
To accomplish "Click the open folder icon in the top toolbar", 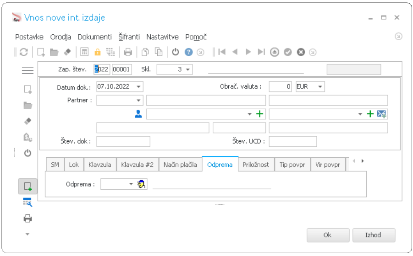I will 54,52.
